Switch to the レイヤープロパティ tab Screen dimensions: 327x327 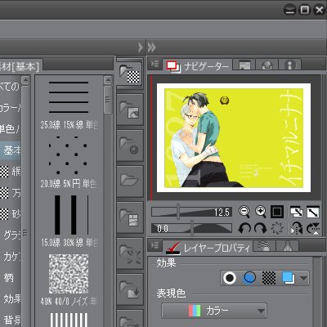pyautogui.click(x=208, y=248)
